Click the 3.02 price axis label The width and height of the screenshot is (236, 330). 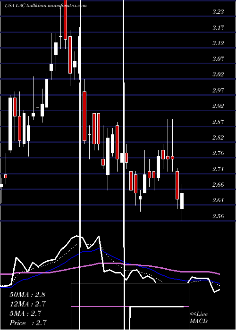click(x=218, y=74)
